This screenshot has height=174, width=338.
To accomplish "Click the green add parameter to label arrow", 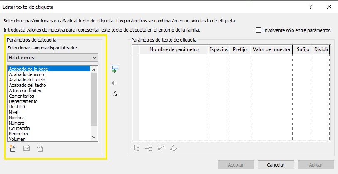I will (115, 69).
